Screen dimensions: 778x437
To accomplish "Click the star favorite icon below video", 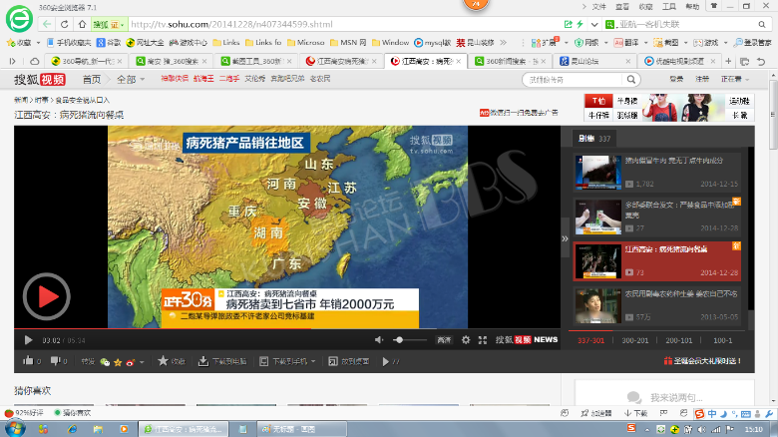I will point(163,361).
